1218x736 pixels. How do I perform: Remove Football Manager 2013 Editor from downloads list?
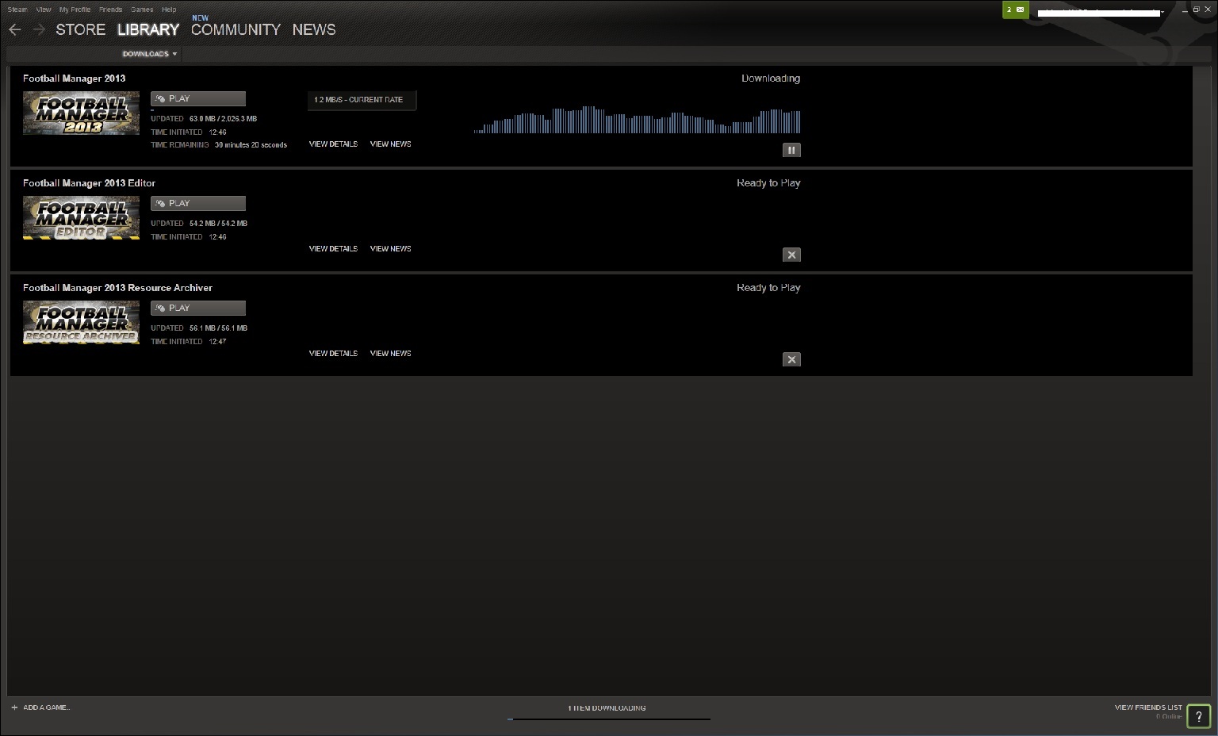click(x=791, y=255)
